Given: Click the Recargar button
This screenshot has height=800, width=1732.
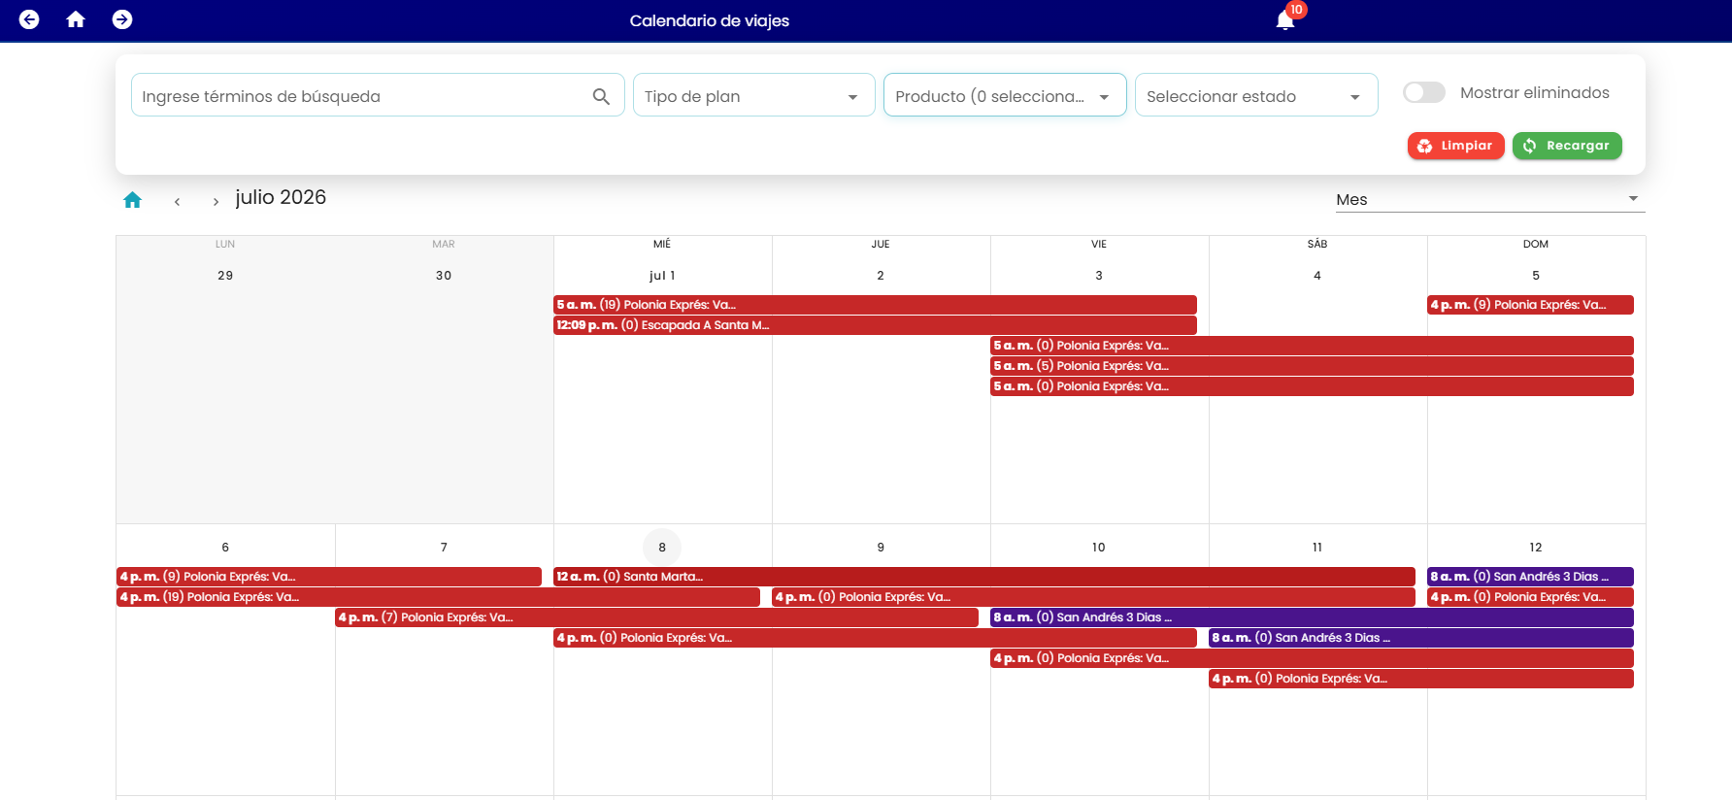Looking at the screenshot, I should (1566, 146).
